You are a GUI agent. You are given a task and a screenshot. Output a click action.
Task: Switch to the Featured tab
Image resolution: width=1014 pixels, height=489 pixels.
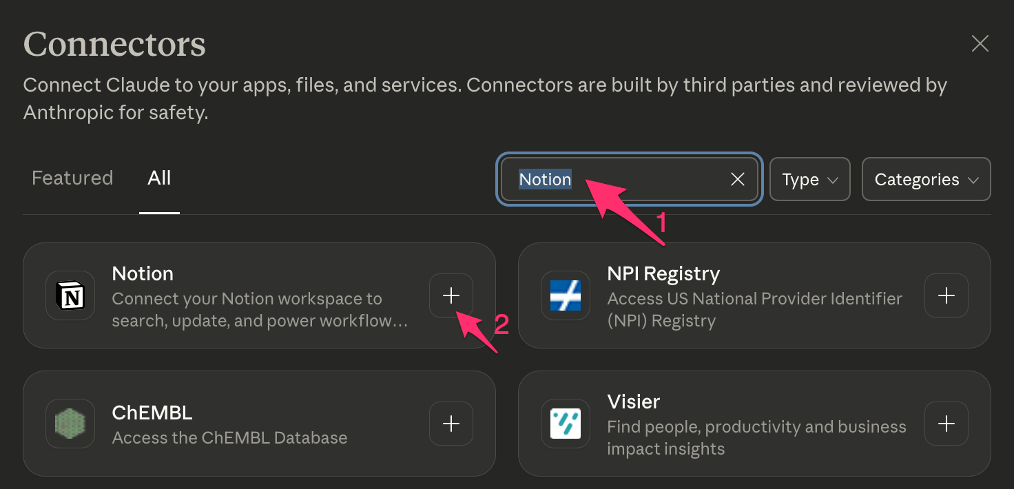click(72, 178)
